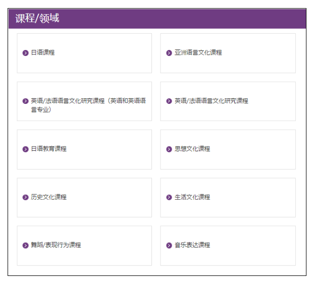Visit the 舞蹈/表现行为课程 page
The height and width of the screenshot is (282, 312).
click(56, 245)
